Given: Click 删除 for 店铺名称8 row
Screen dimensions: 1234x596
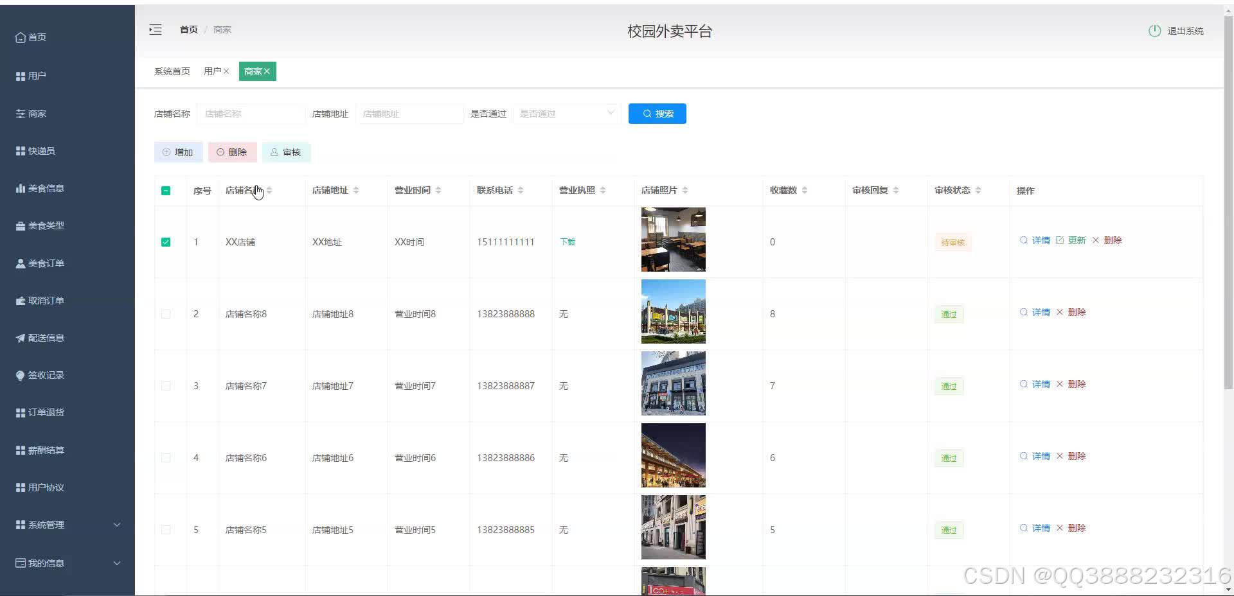Looking at the screenshot, I should point(1071,312).
